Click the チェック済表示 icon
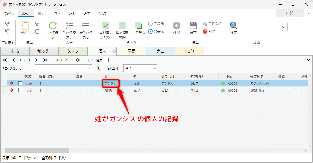 [69, 26]
